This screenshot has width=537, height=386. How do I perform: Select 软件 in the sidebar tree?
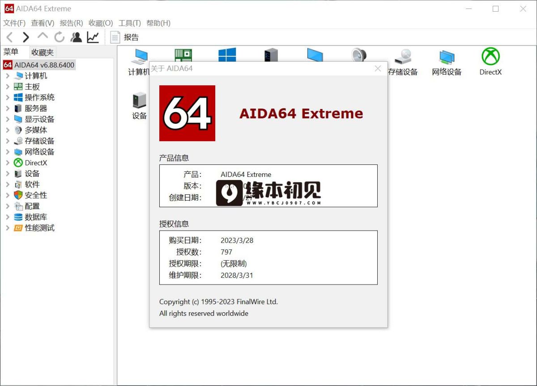pyautogui.click(x=32, y=185)
